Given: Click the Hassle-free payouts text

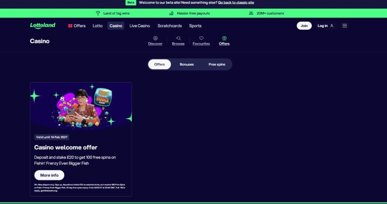Looking at the screenshot, I should pyautogui.click(x=193, y=13).
